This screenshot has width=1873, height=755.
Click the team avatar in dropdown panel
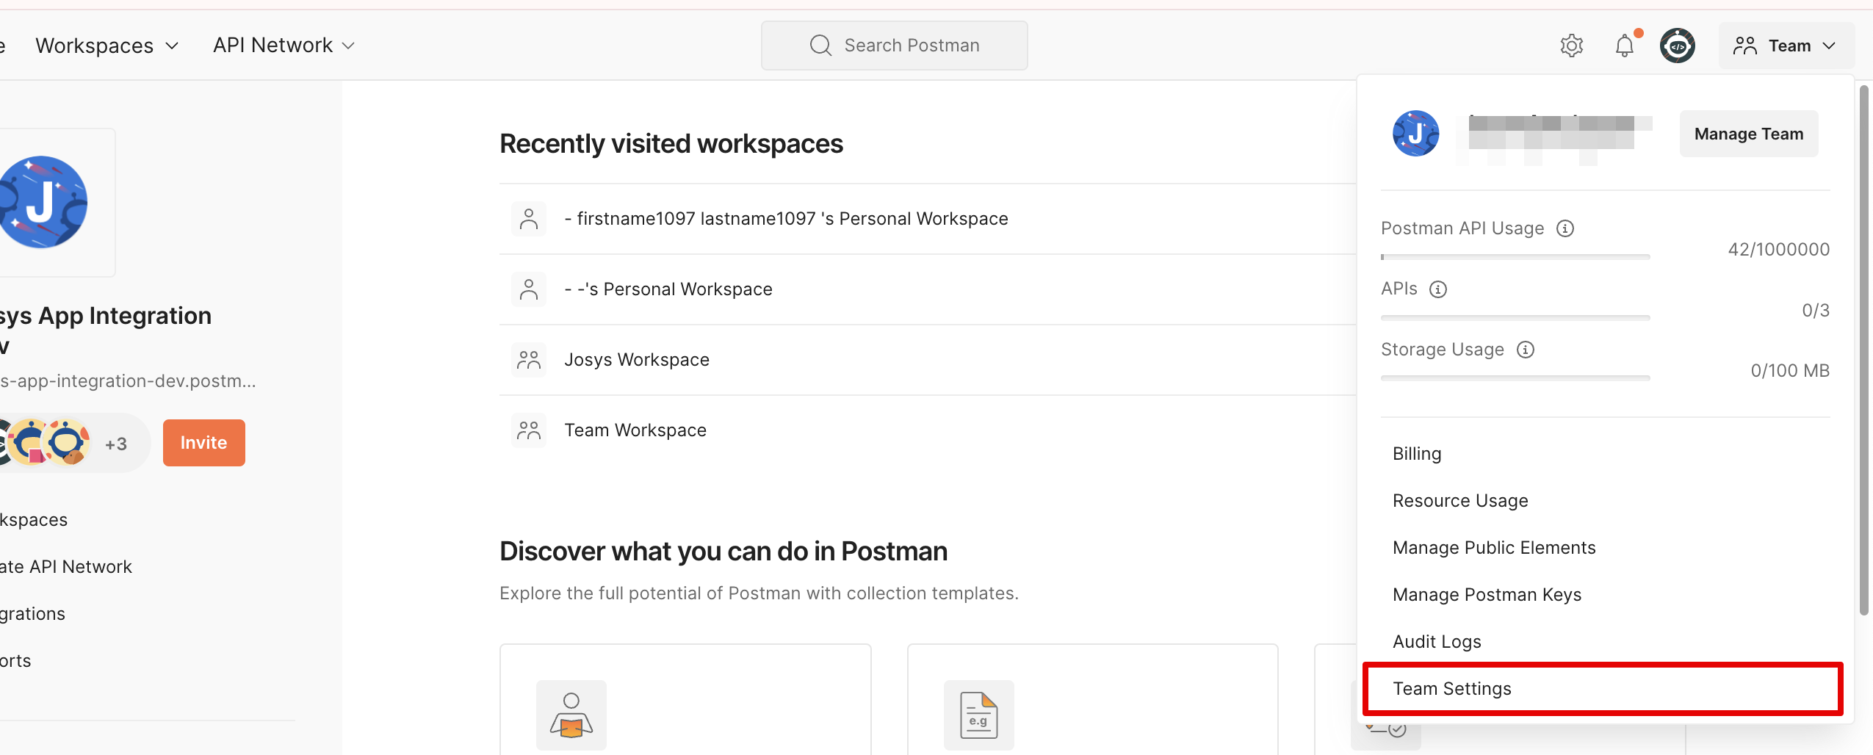[x=1415, y=134]
